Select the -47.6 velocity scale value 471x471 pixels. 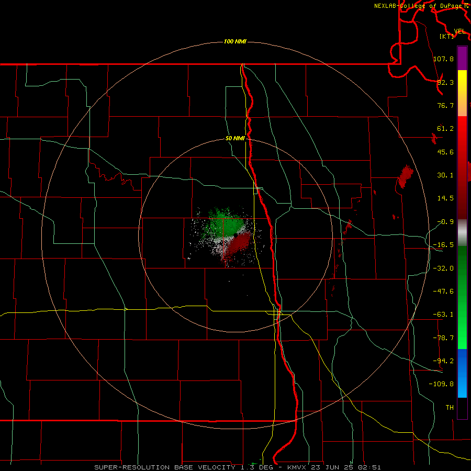[x=443, y=291]
